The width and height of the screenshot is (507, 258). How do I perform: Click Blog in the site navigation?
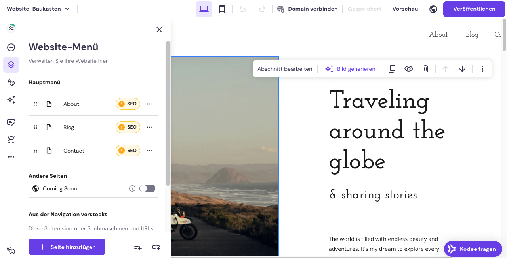tap(472, 35)
